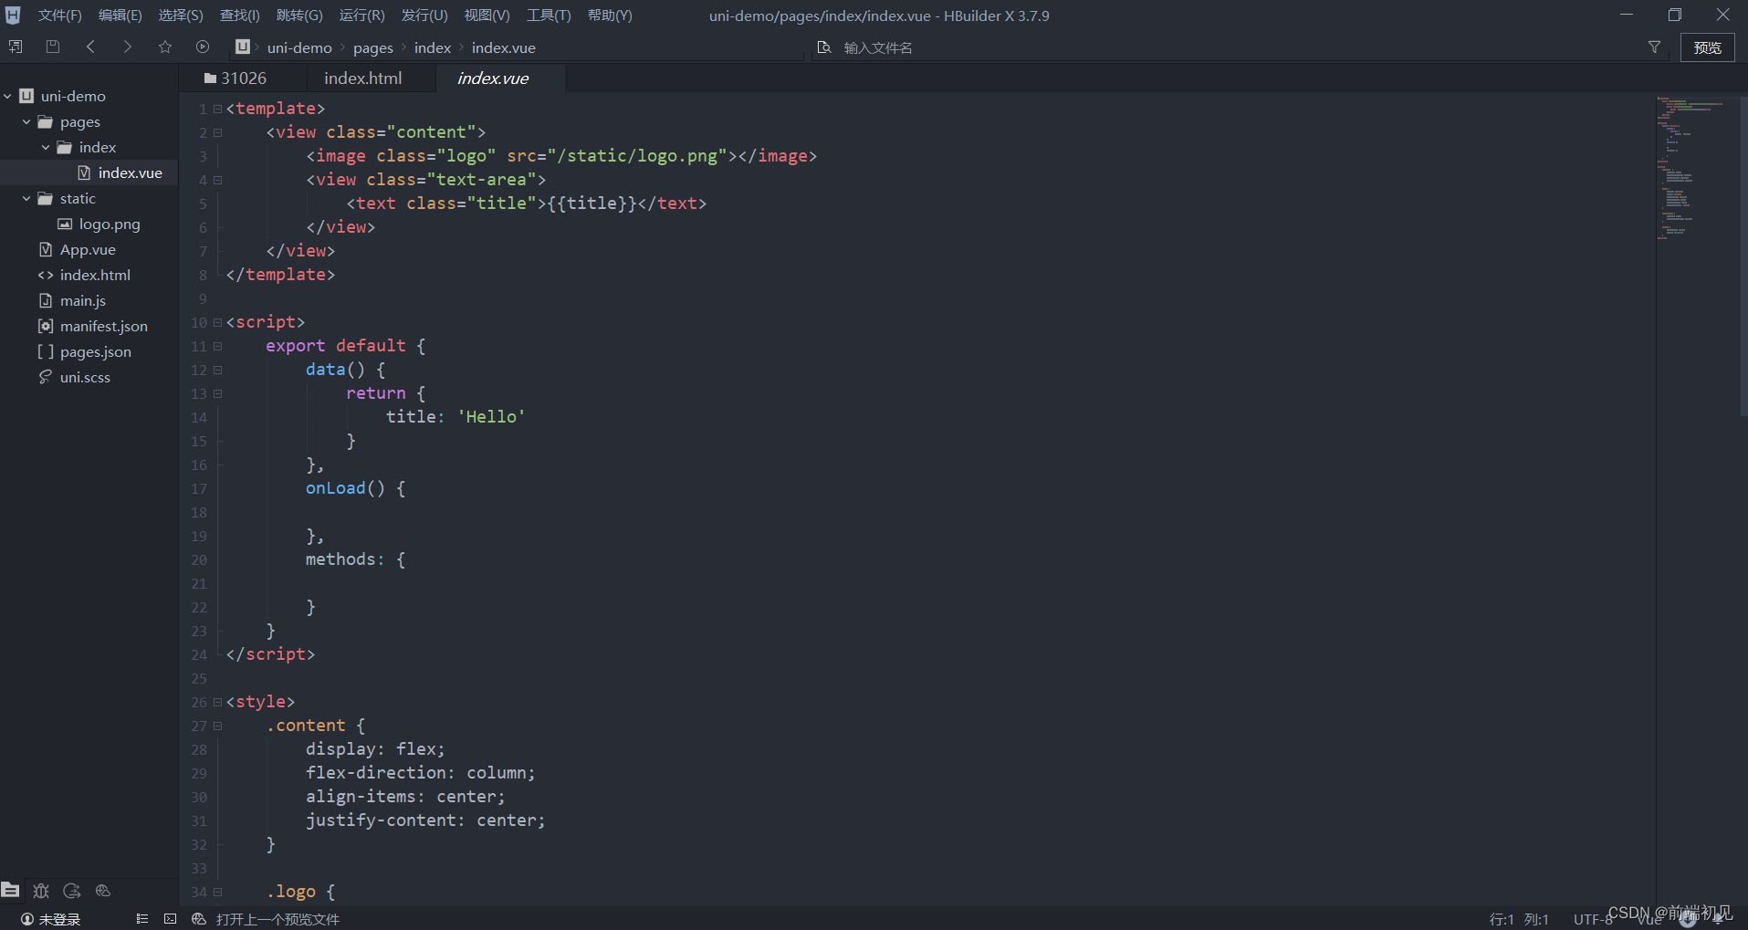Fold the script block at line 10
The height and width of the screenshot is (930, 1748).
[x=217, y=322]
